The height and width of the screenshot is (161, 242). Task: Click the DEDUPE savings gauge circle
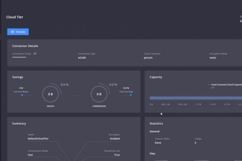pos(50,94)
